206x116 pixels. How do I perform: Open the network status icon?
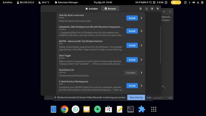coord(190,2)
